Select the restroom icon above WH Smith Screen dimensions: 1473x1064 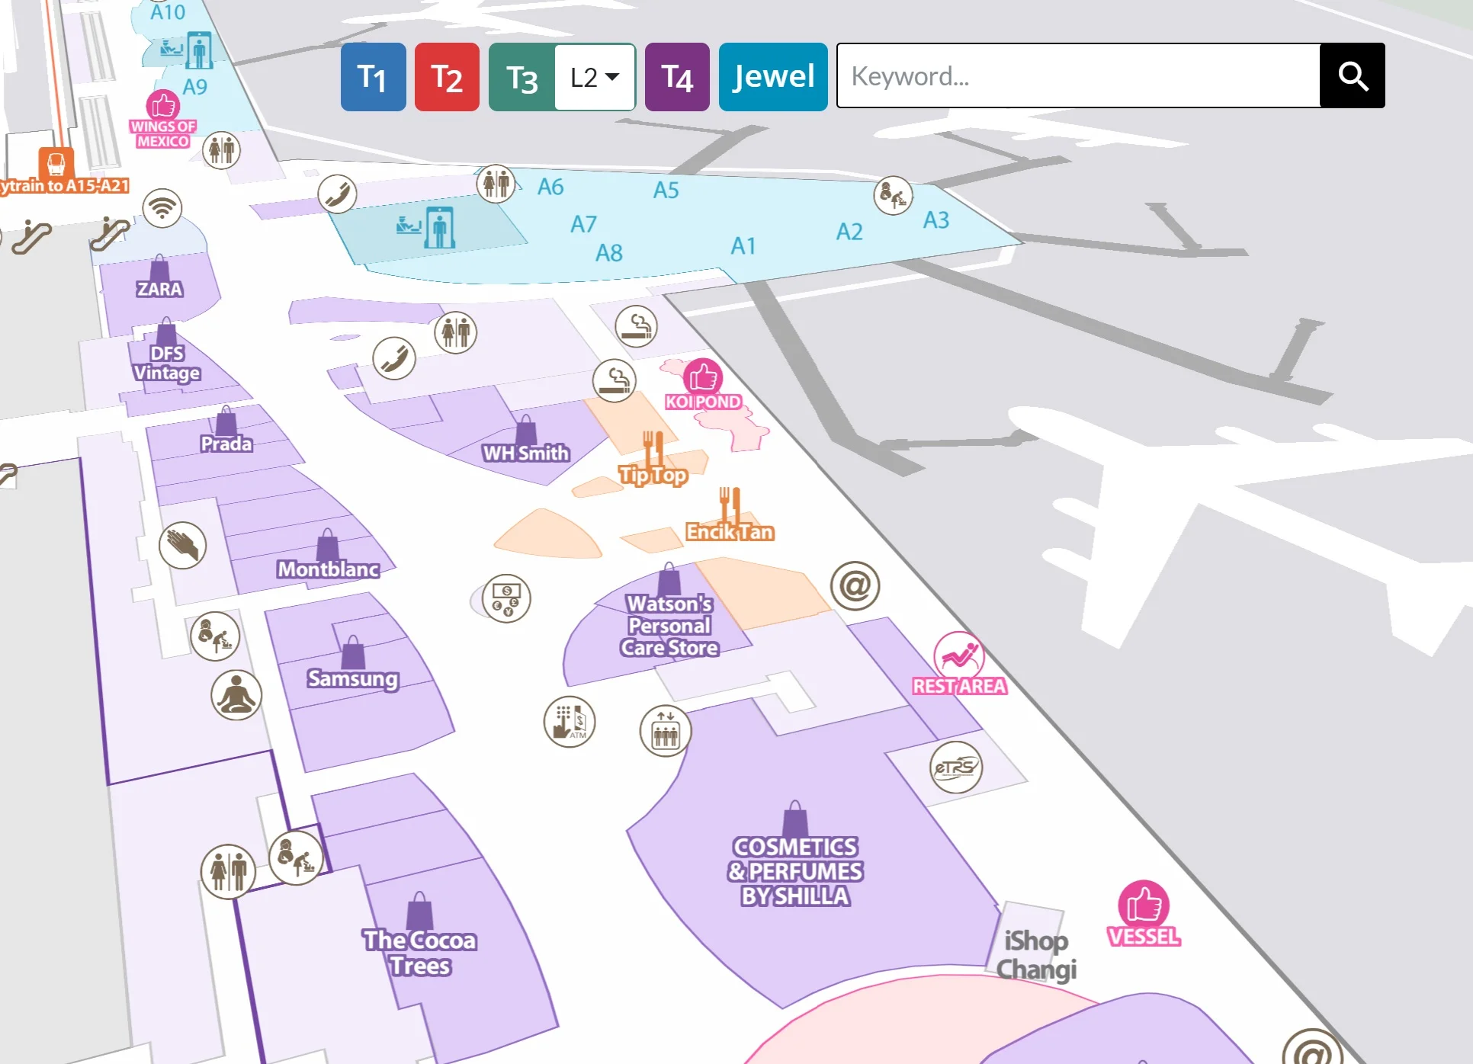point(456,332)
